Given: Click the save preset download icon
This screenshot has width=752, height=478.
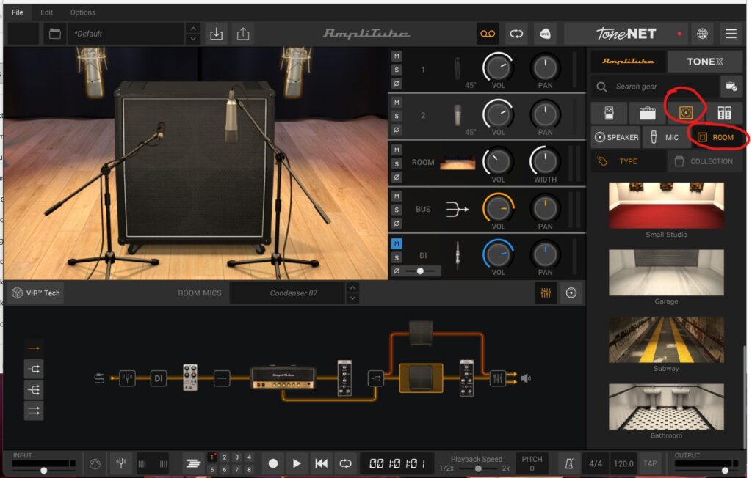Looking at the screenshot, I should (x=216, y=34).
